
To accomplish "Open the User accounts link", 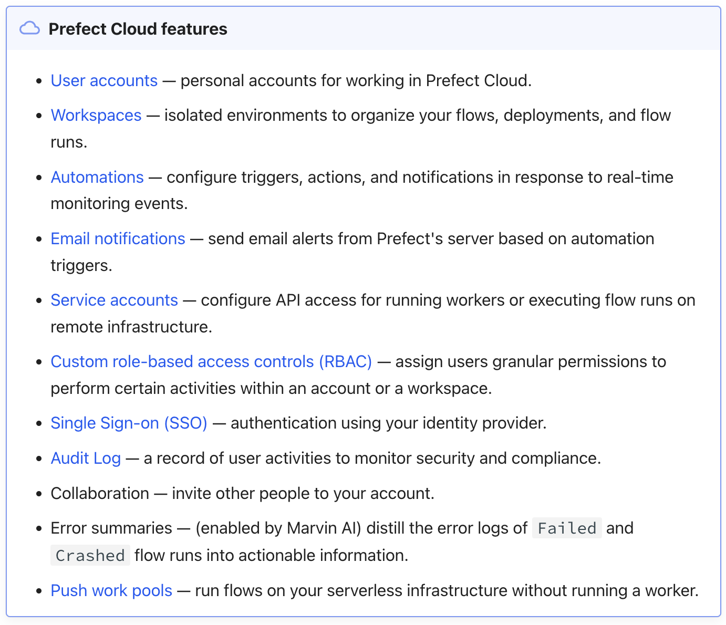I will coord(103,80).
